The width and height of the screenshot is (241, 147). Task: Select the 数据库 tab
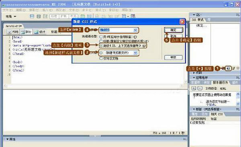pyautogui.click(x=195, y=83)
